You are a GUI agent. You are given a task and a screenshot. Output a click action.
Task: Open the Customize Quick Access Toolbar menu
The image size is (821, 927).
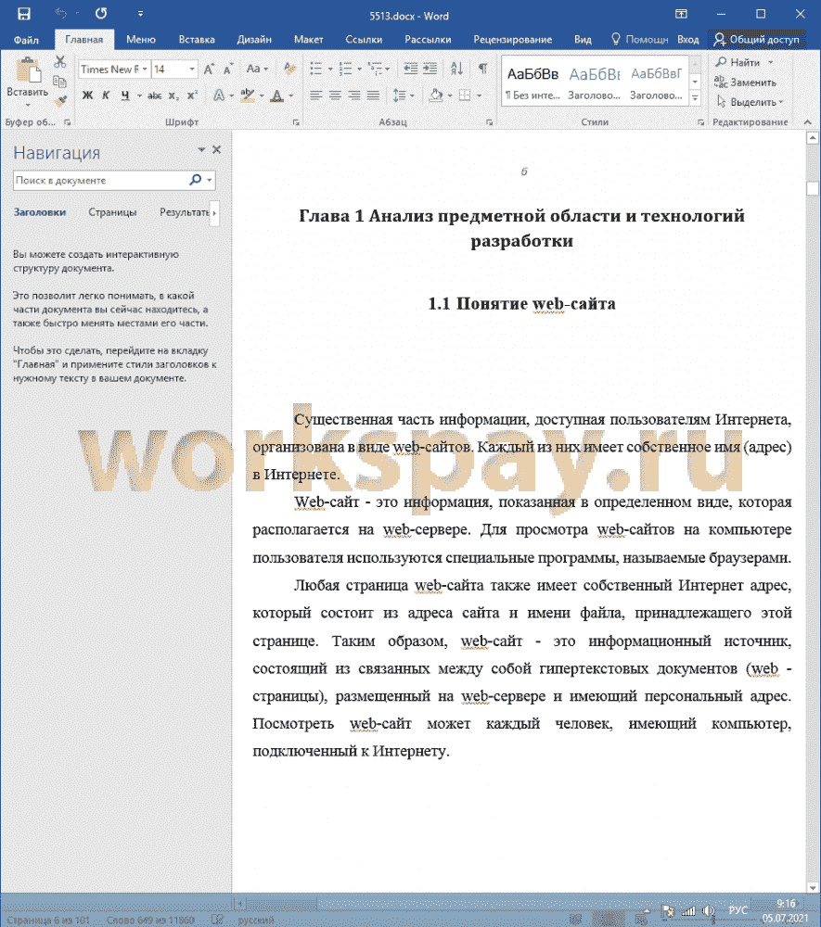(140, 13)
